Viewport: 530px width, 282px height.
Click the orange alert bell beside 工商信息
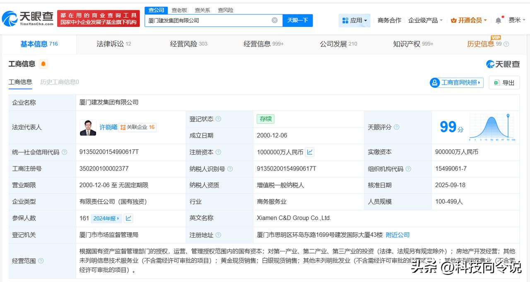(43, 64)
